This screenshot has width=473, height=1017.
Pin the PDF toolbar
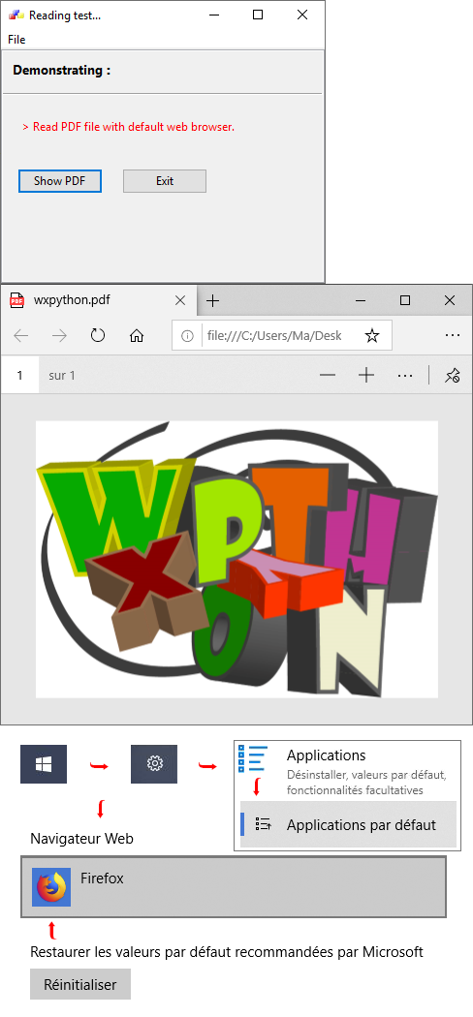[453, 376]
